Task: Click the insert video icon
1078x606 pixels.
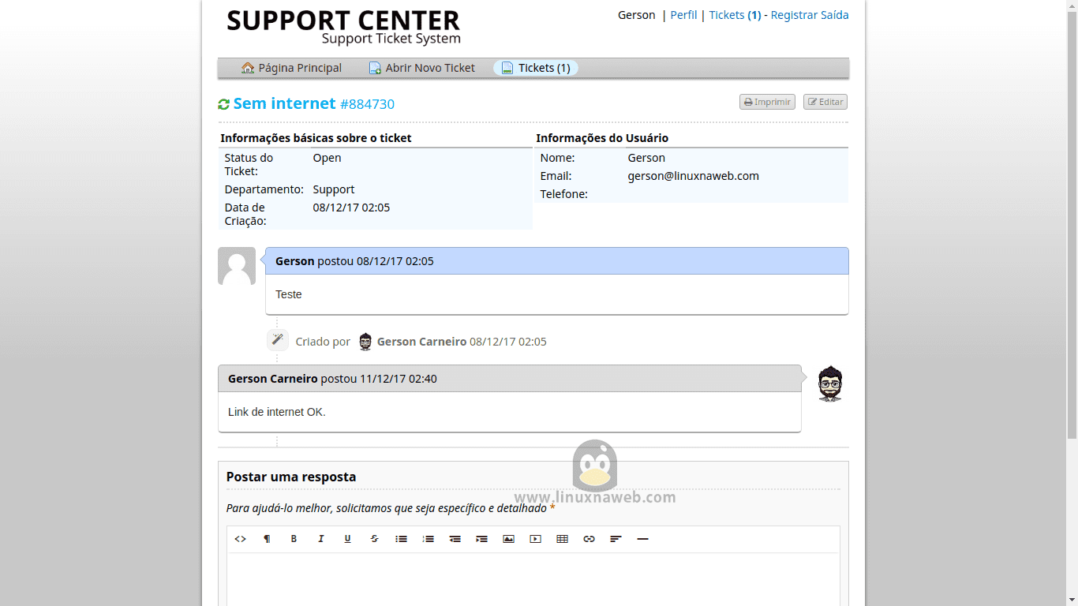Action: 535,539
